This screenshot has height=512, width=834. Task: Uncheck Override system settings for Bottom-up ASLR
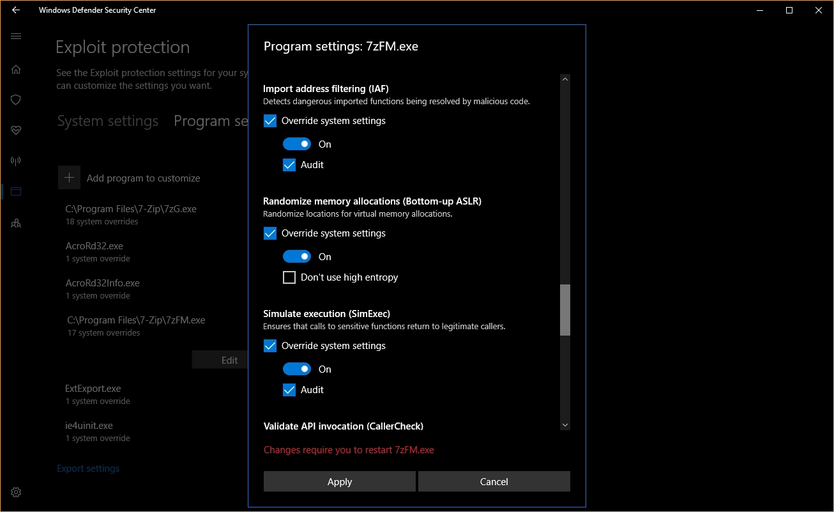click(270, 233)
